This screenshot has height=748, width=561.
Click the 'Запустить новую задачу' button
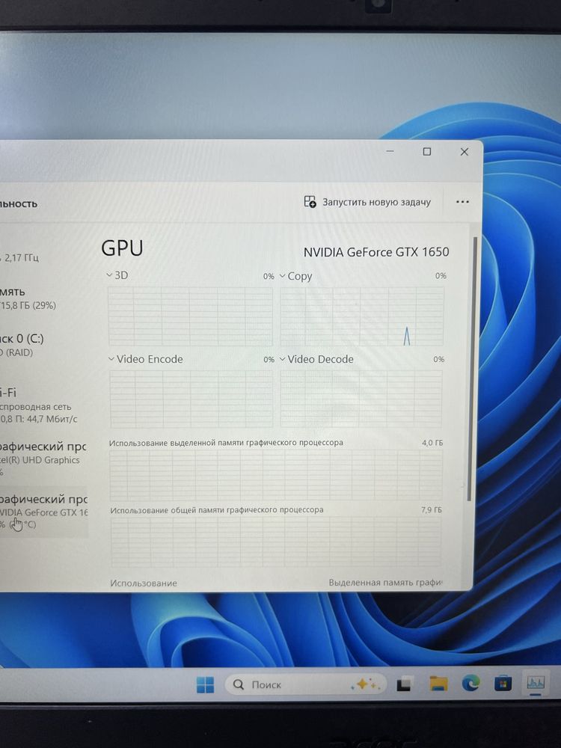pos(367,202)
